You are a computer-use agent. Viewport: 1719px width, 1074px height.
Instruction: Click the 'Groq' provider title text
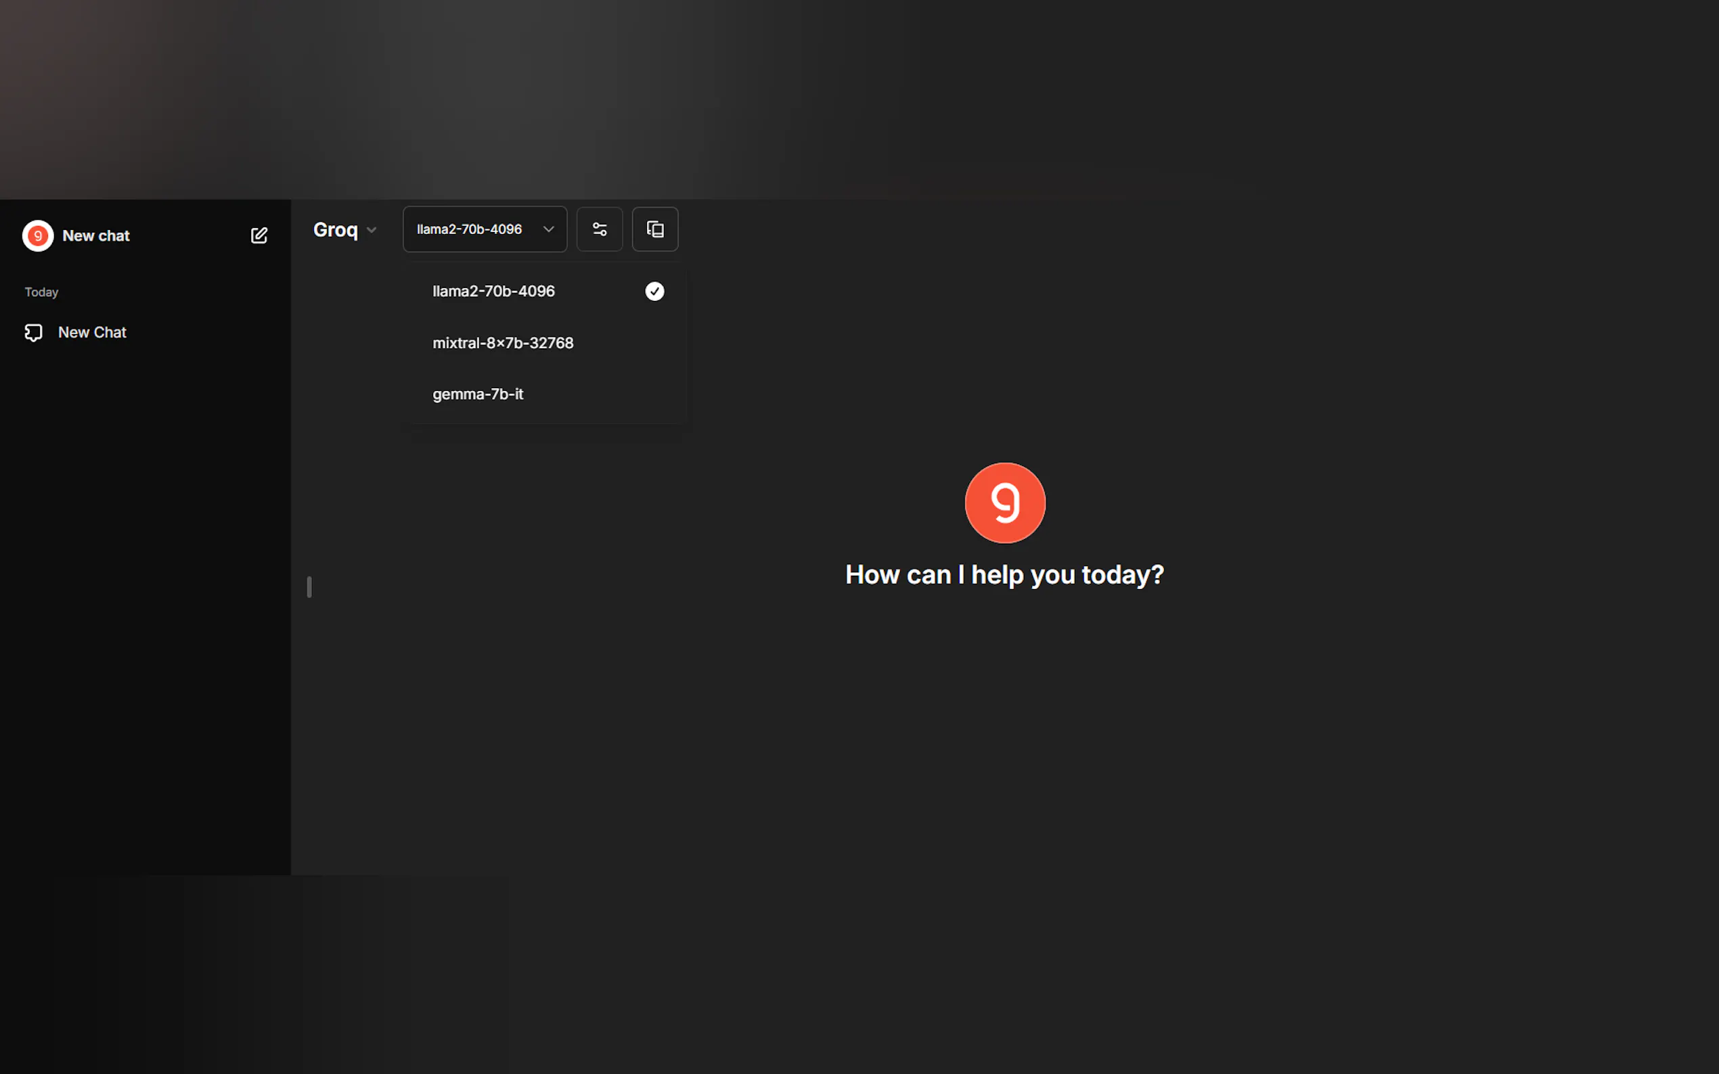(336, 230)
